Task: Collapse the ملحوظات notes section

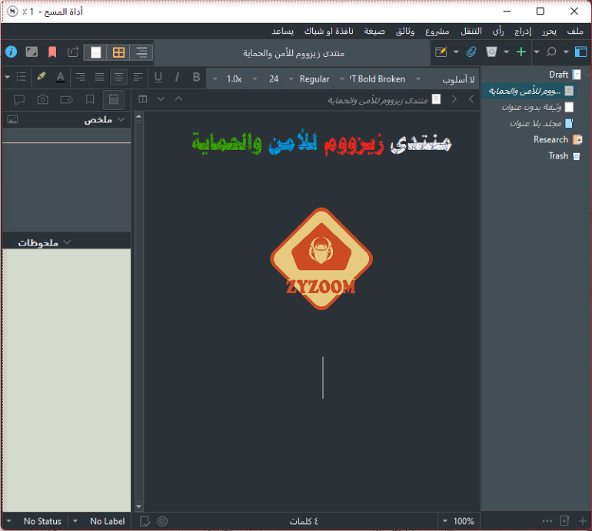Action: pos(67,242)
